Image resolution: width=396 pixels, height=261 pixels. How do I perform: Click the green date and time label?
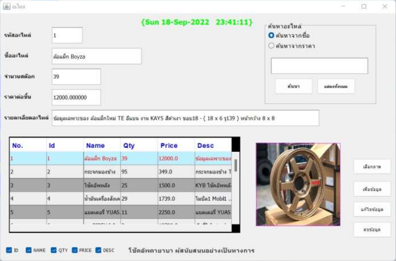point(197,22)
